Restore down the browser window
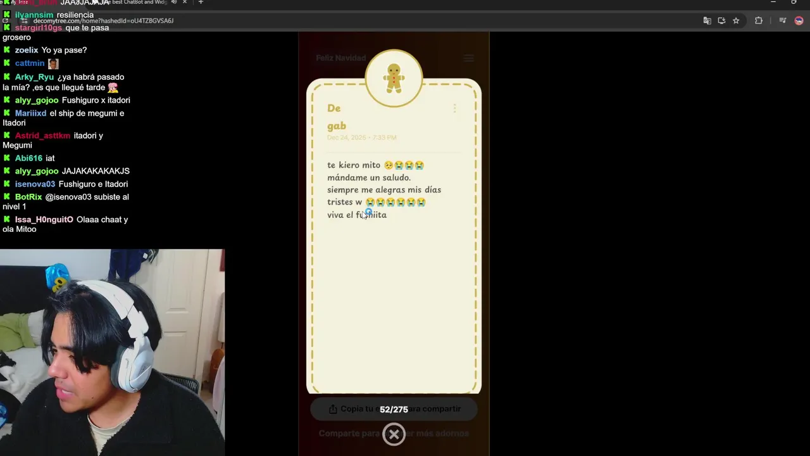 coord(794,3)
